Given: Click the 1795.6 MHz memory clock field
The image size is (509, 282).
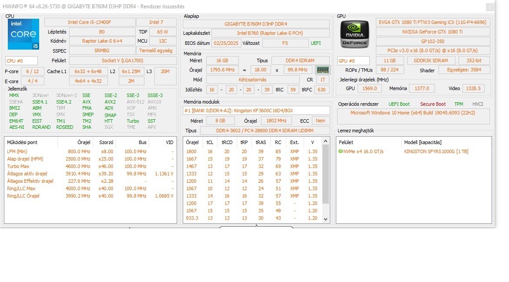Looking at the screenshot, I should [222, 70].
